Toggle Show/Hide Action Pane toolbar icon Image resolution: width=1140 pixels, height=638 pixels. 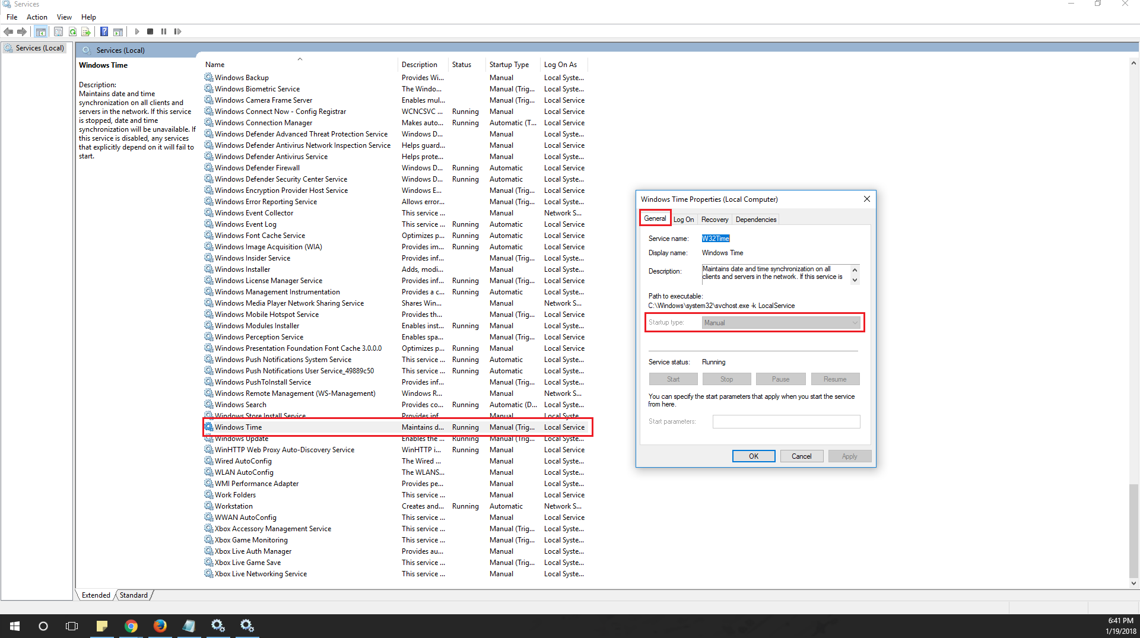click(x=118, y=31)
